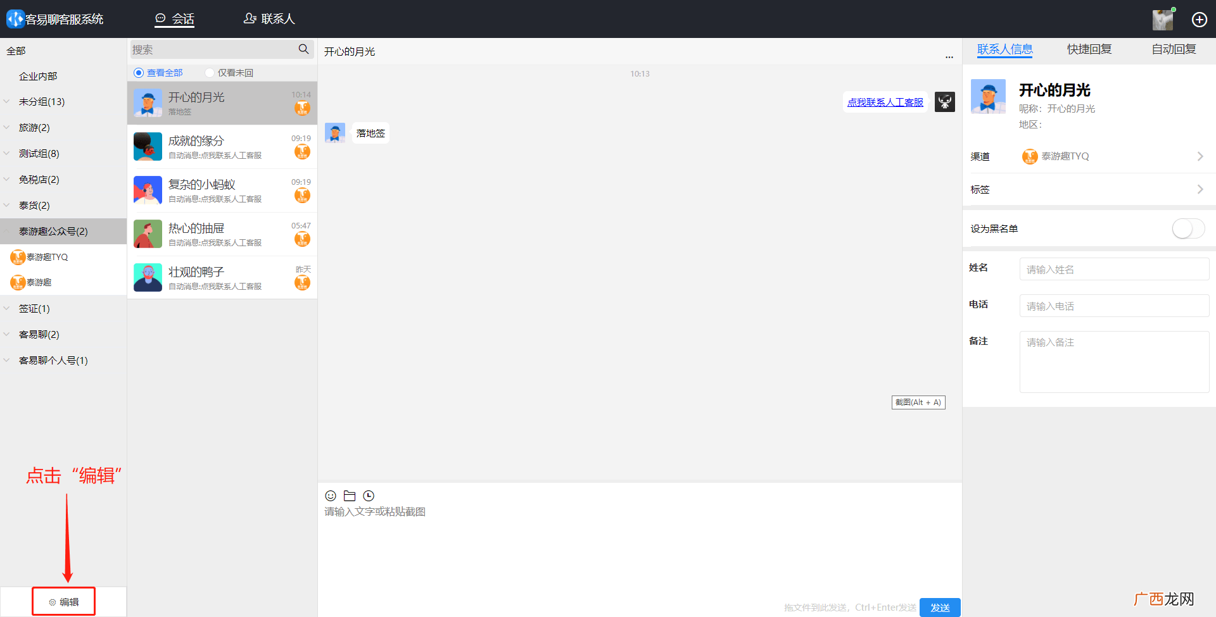The width and height of the screenshot is (1216, 617).
Task: Open the 渠道 row chevron
Action: coord(1200,156)
